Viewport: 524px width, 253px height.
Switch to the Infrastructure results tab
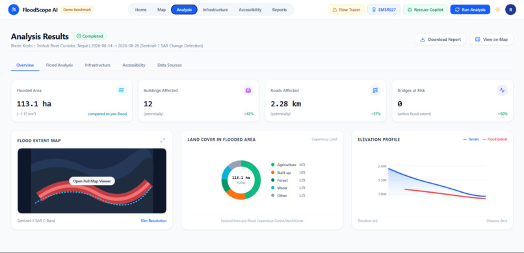click(x=98, y=65)
